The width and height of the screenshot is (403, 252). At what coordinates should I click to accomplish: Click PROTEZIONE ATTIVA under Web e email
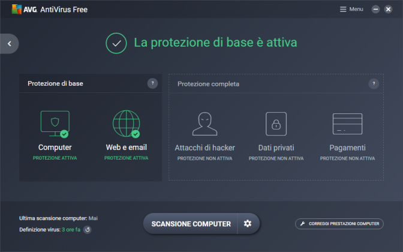[x=126, y=158]
